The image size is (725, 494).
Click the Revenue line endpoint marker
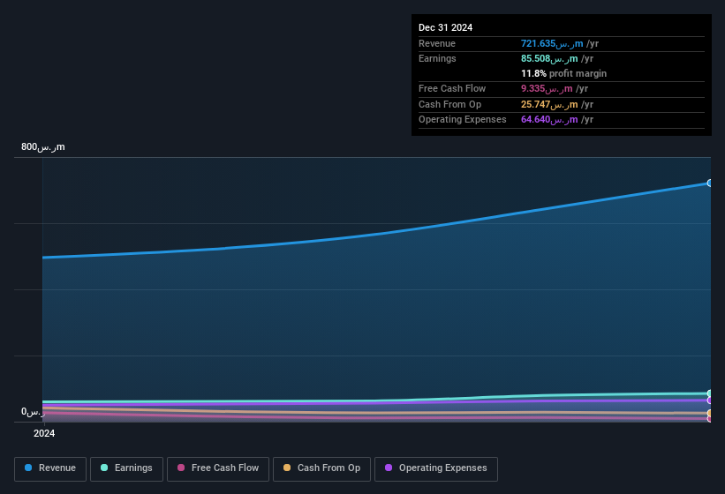(709, 183)
